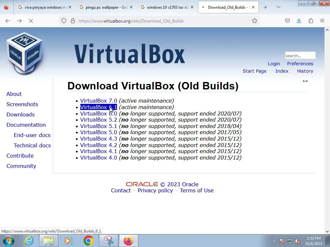The width and height of the screenshot is (330, 247).
Task: Open the Firefox hamburger application menu
Action: pos(322,21)
